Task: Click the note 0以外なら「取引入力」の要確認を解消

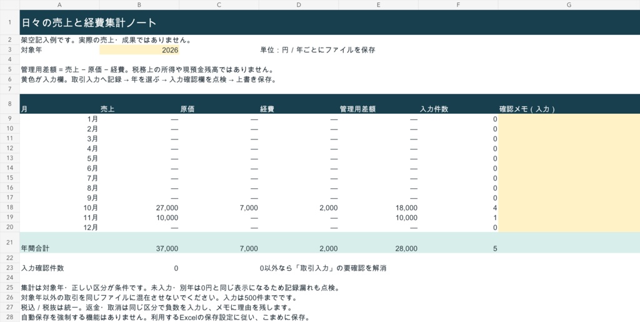Action: coord(323,268)
